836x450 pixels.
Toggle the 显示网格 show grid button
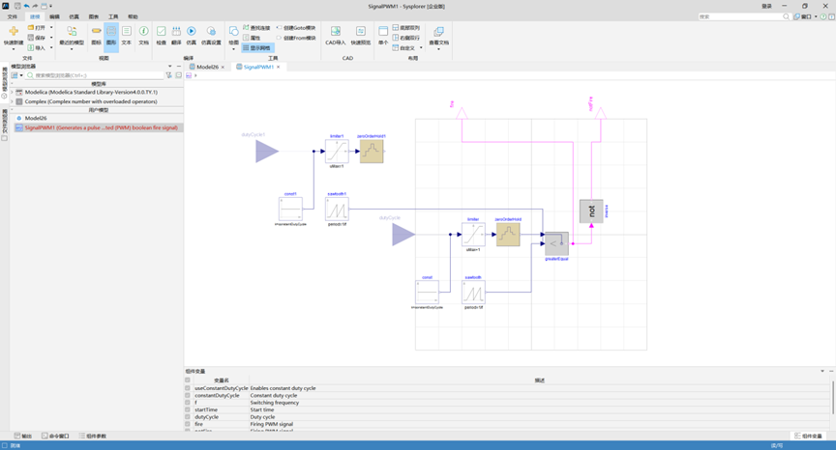257,48
